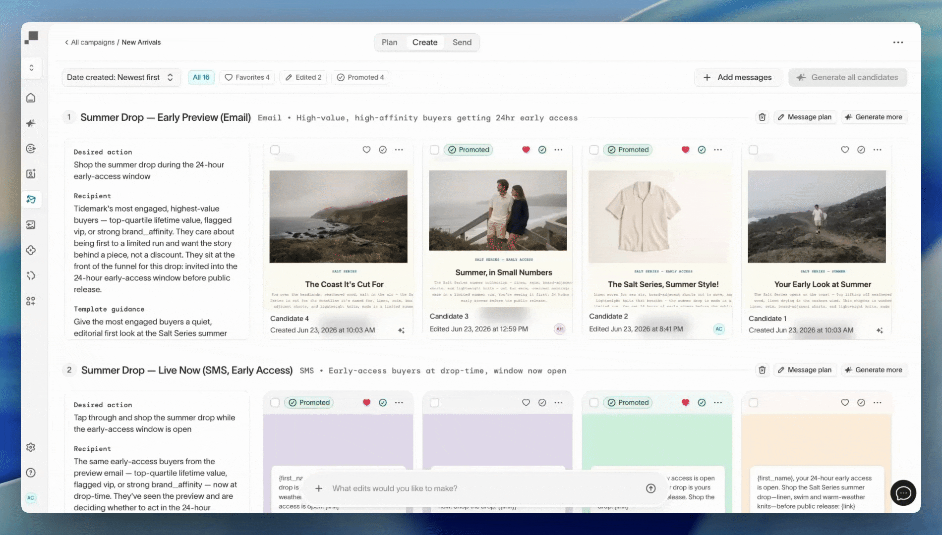Switch to the Create tab
Screen dimensions: 942x535
point(425,43)
